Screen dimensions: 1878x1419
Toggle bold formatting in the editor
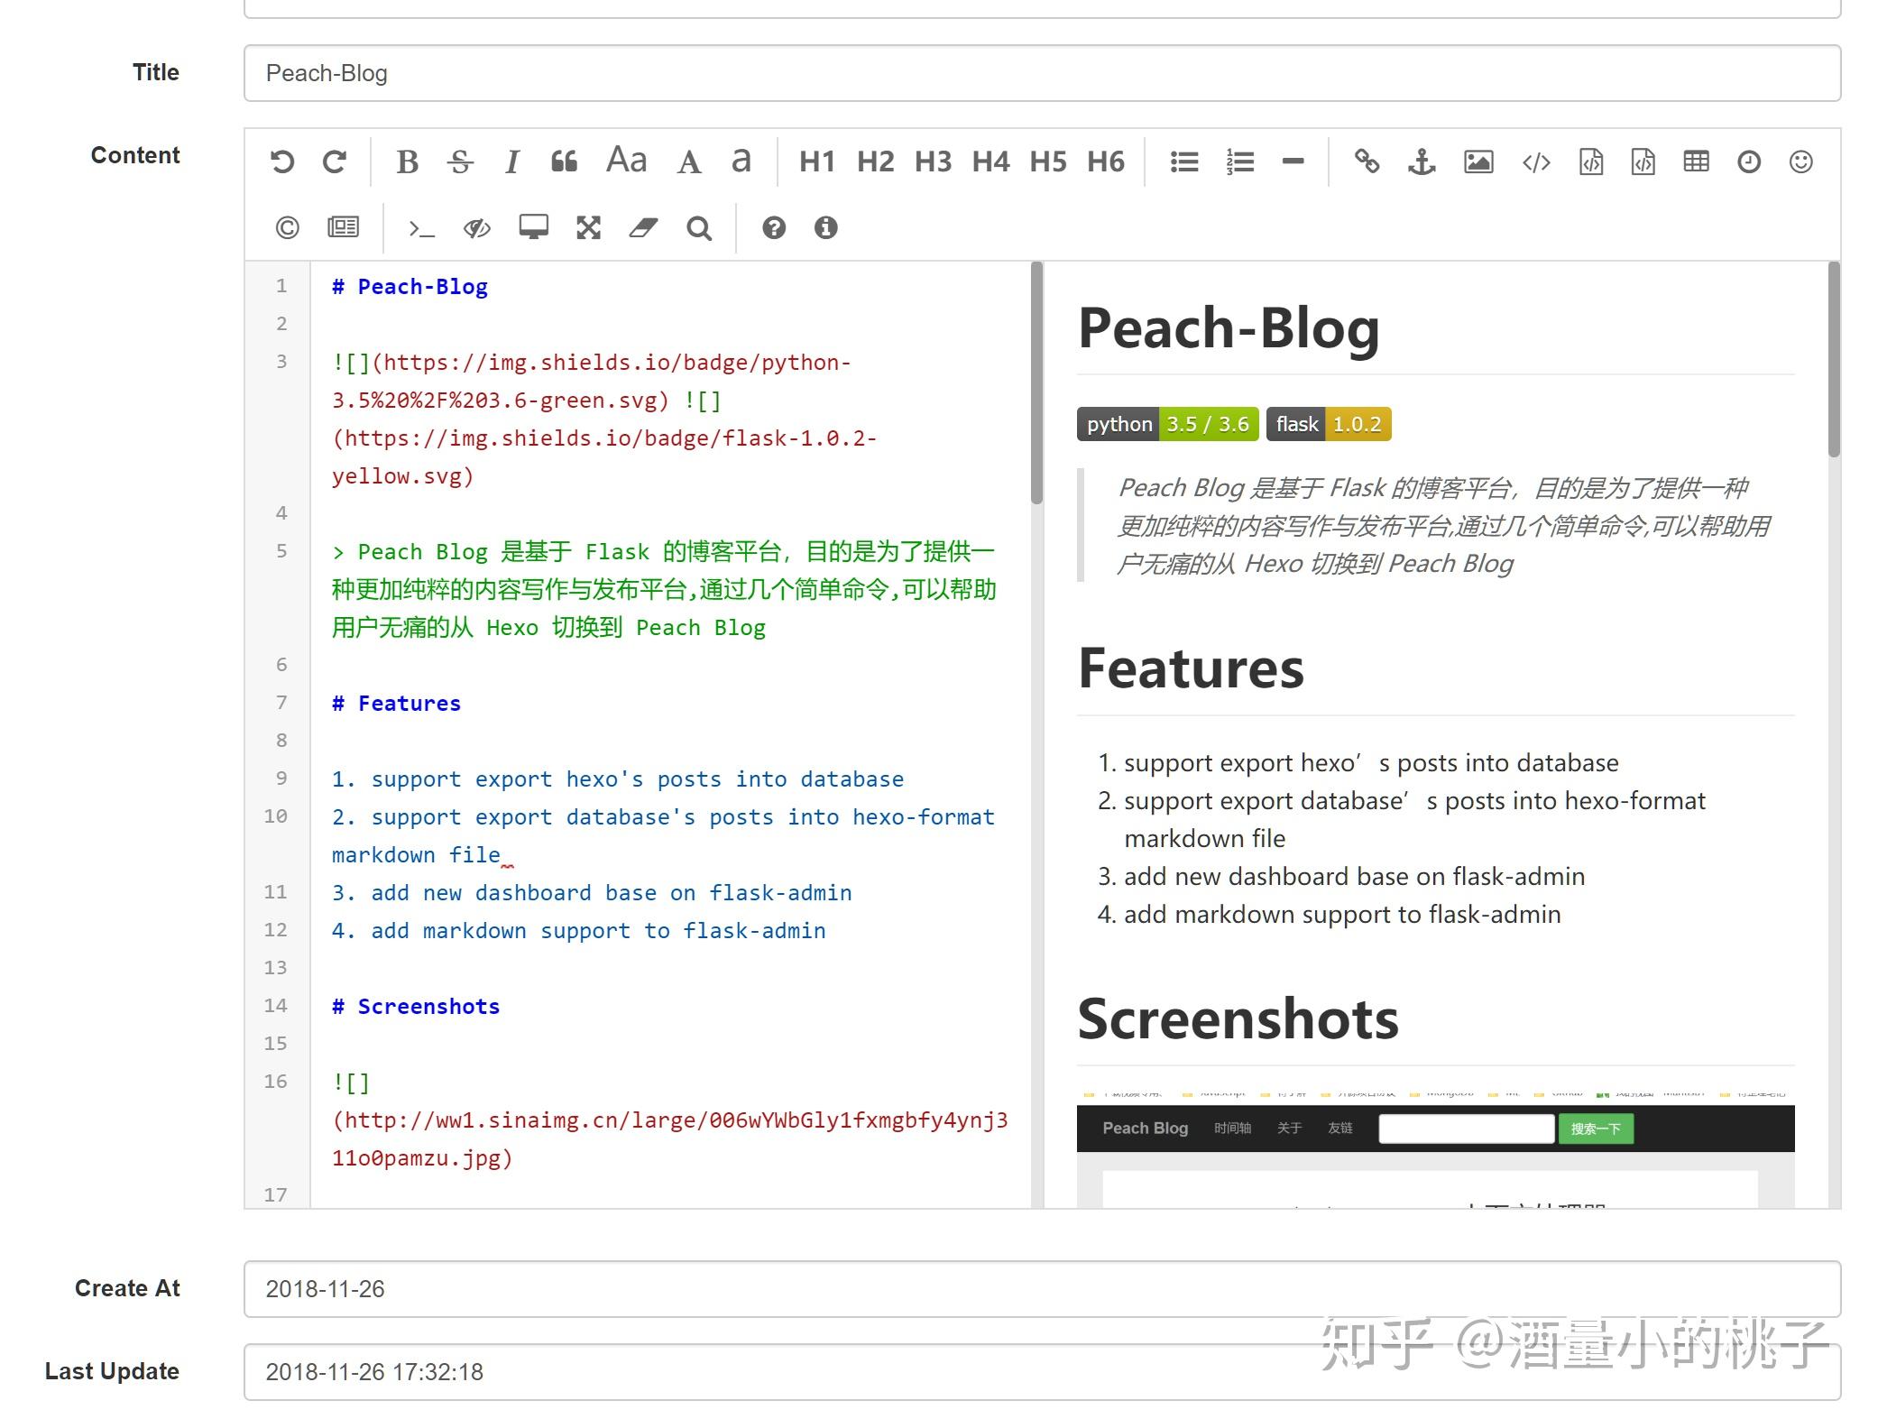tap(407, 162)
